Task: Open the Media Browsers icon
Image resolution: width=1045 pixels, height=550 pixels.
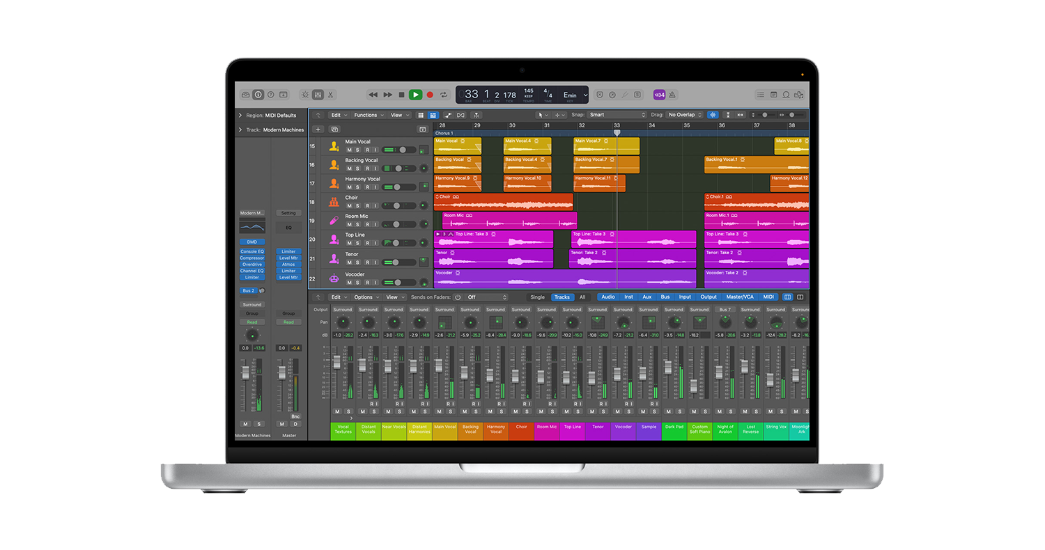Action: pyautogui.click(x=799, y=95)
